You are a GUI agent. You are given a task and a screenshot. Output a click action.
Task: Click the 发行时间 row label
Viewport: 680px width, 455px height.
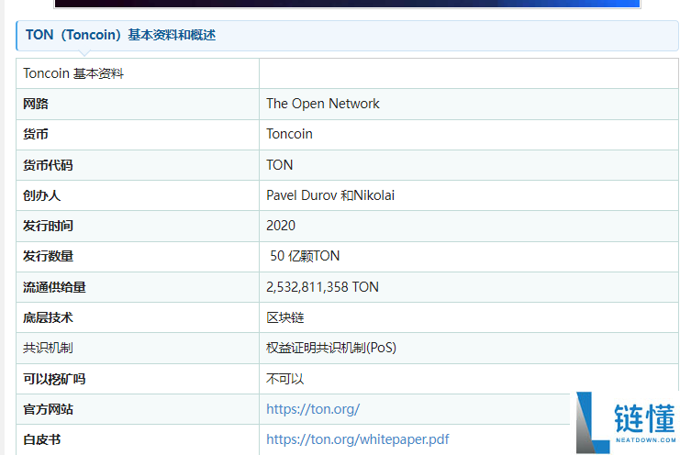coord(48,226)
